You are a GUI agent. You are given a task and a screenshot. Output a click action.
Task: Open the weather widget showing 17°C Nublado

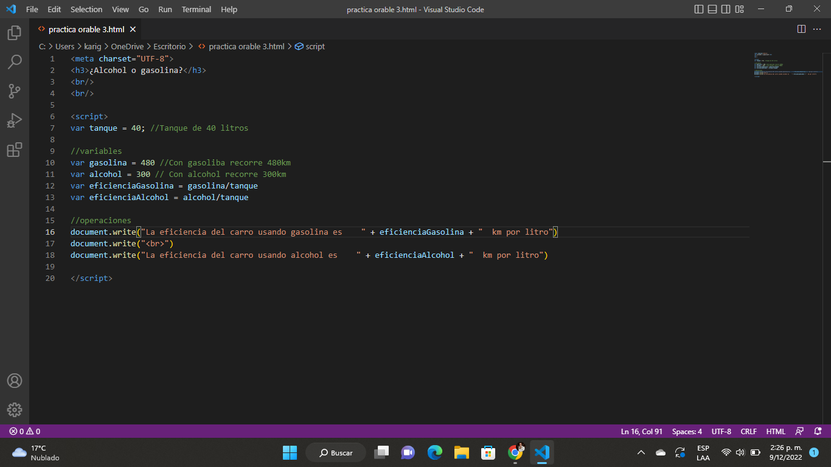tap(37, 452)
